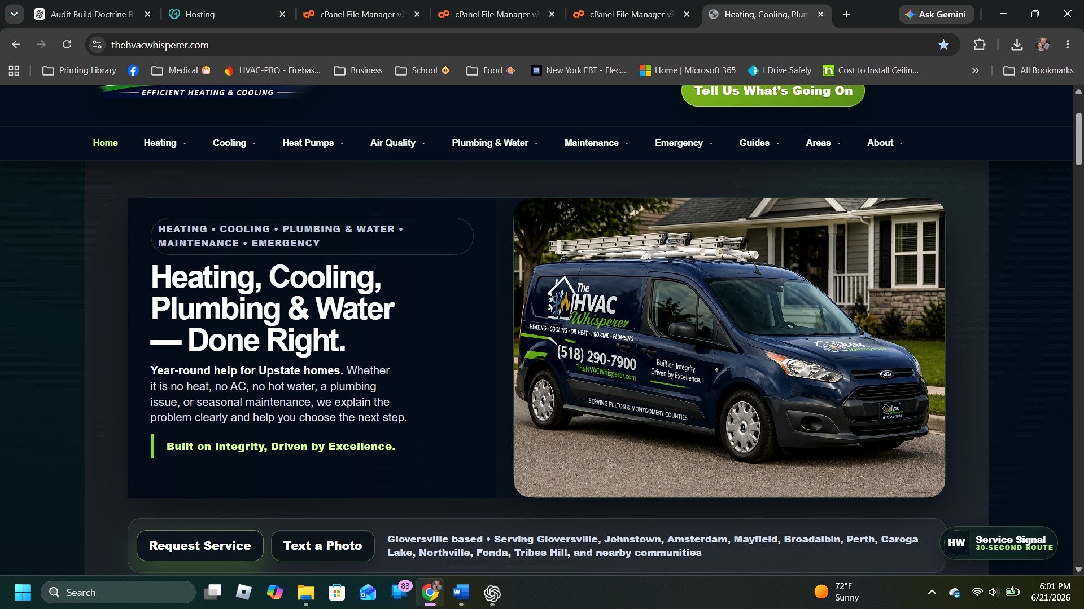Open the Printing Library bookmark folder
Image resolution: width=1084 pixels, height=609 pixels.
pyautogui.click(x=80, y=70)
